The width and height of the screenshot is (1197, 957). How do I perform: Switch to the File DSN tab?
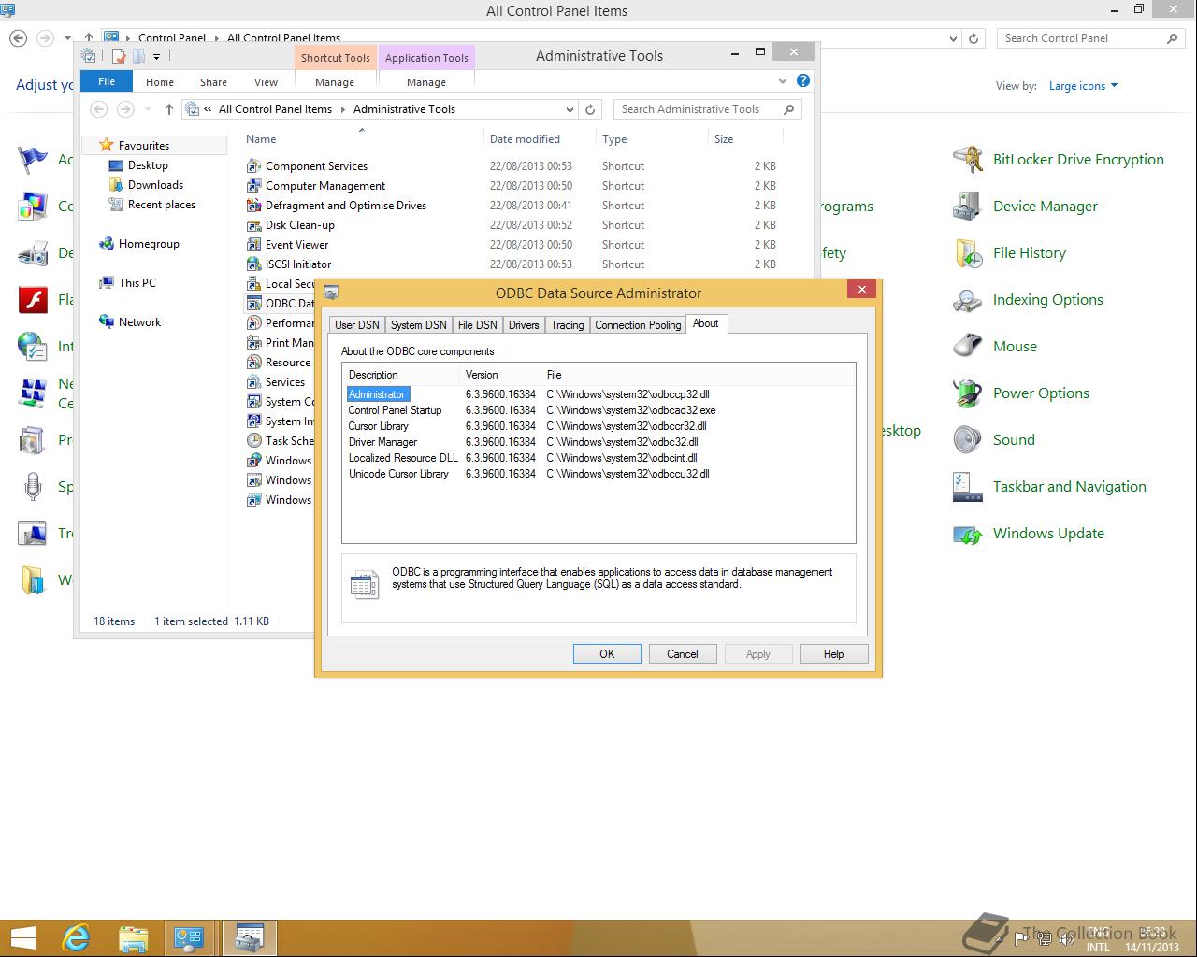click(x=478, y=325)
